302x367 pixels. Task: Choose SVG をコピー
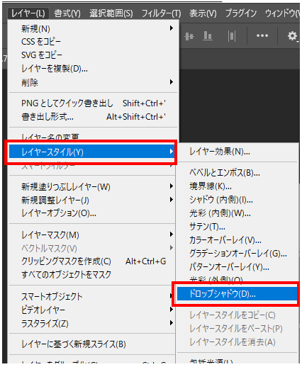(94, 55)
